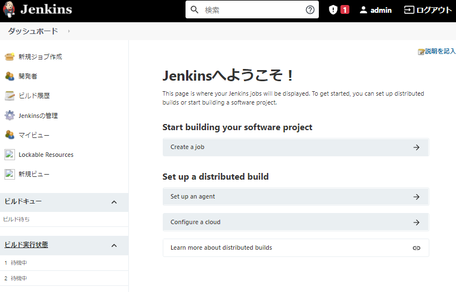This screenshot has width=456, height=292.
Task: Click the Configure a cloud button
Action: pyautogui.click(x=295, y=222)
